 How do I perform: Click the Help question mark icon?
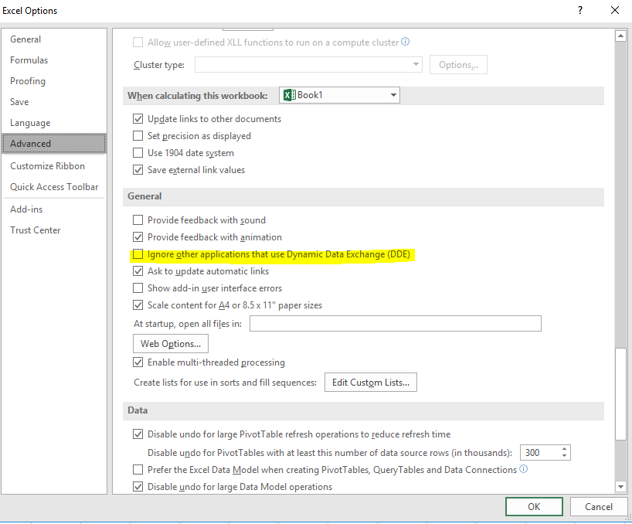click(580, 10)
